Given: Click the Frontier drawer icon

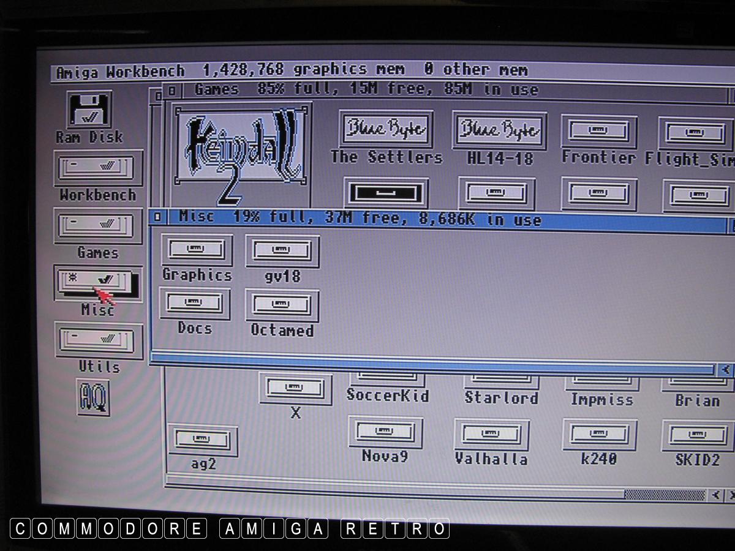Looking at the screenshot, I should pyautogui.click(x=598, y=132).
